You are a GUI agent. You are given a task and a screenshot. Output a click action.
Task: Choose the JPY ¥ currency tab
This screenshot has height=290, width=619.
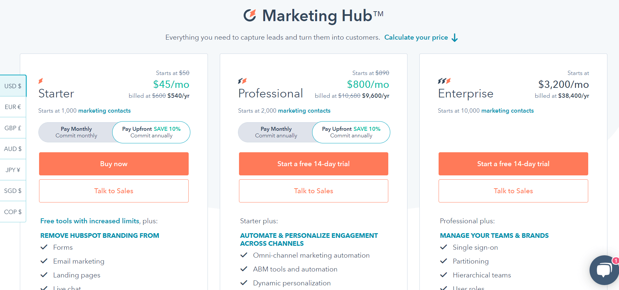click(x=13, y=170)
